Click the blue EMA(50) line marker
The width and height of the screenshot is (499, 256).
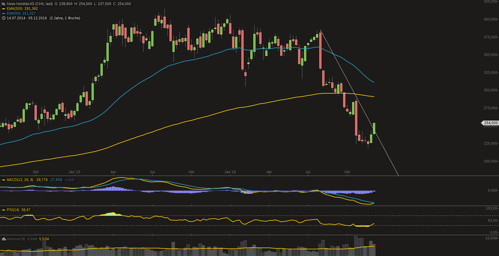click(4, 13)
